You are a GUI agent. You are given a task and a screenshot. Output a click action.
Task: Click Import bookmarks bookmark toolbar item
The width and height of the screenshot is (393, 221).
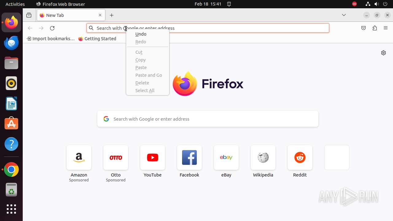[51, 39]
